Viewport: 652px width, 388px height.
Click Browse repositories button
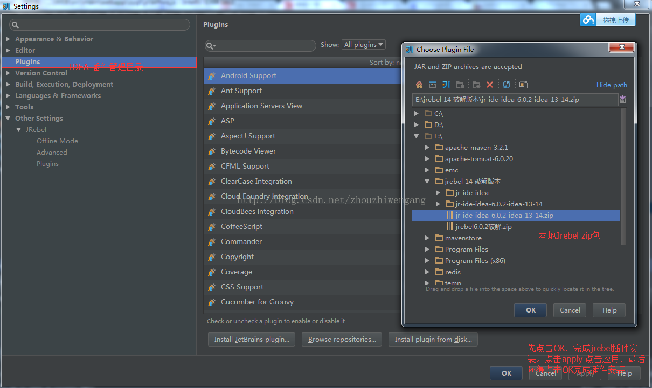[x=342, y=339]
